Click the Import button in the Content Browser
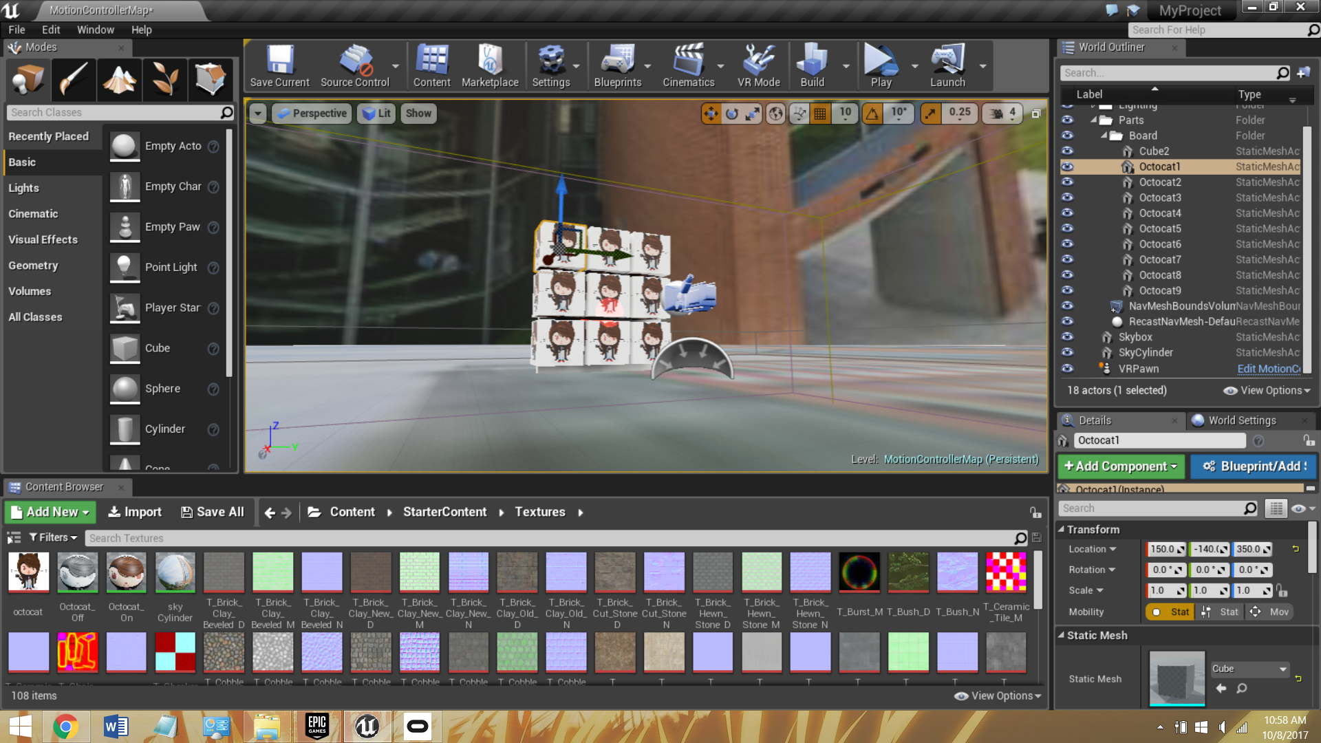 point(135,512)
